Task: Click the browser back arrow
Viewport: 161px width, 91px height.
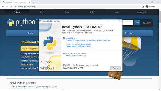Action: coord(3,7)
